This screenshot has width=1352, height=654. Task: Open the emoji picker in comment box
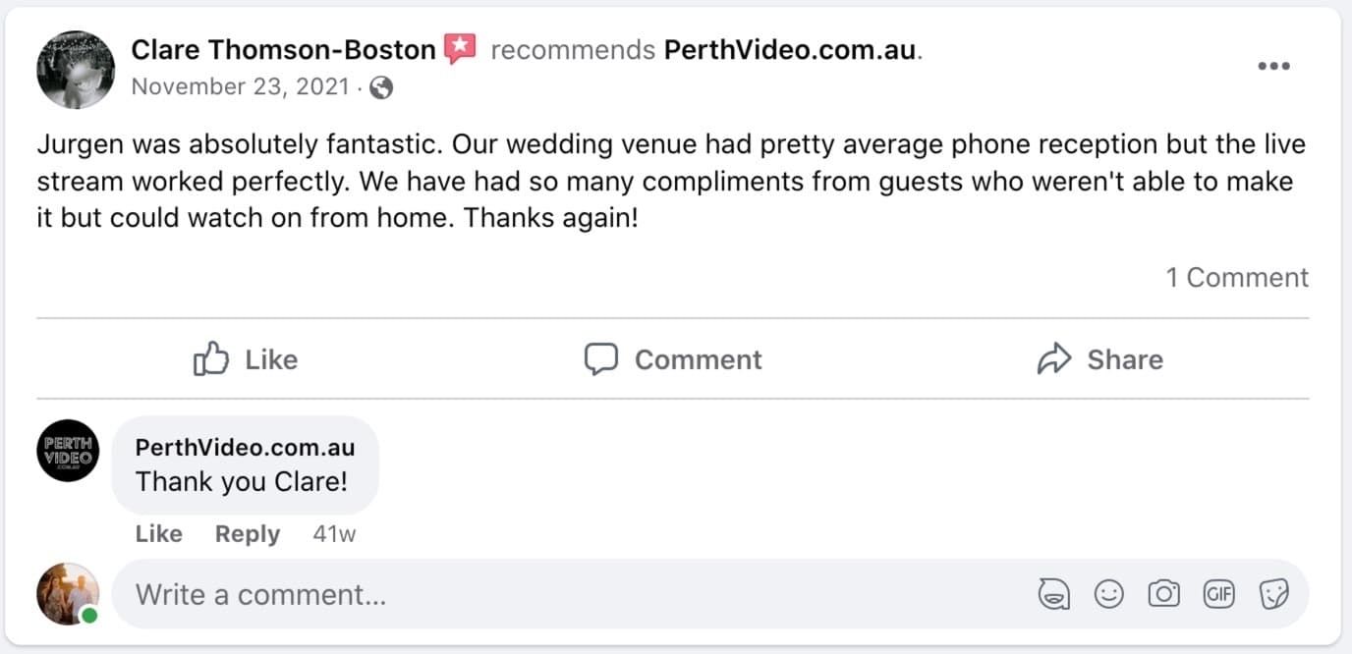1109,594
